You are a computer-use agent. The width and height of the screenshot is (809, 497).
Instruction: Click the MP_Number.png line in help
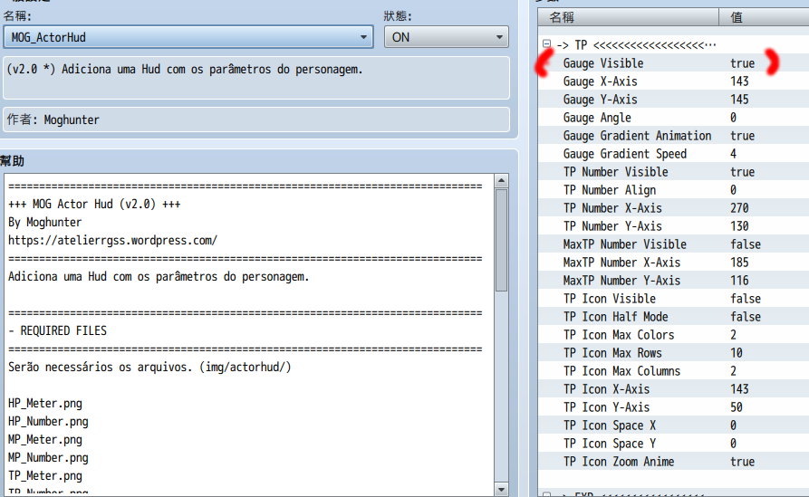click(x=48, y=457)
